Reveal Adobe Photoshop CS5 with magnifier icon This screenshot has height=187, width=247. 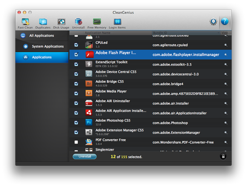226,123
